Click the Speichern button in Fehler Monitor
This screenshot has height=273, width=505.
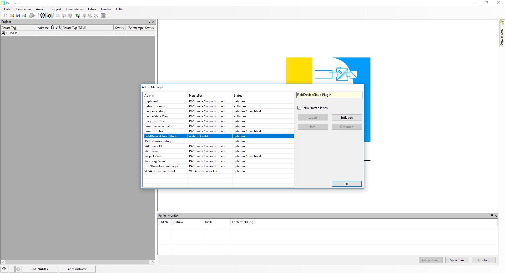click(x=457, y=260)
